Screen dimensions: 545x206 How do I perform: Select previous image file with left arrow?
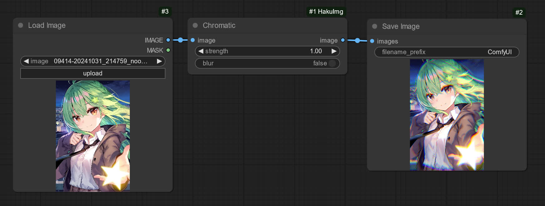tap(26, 61)
